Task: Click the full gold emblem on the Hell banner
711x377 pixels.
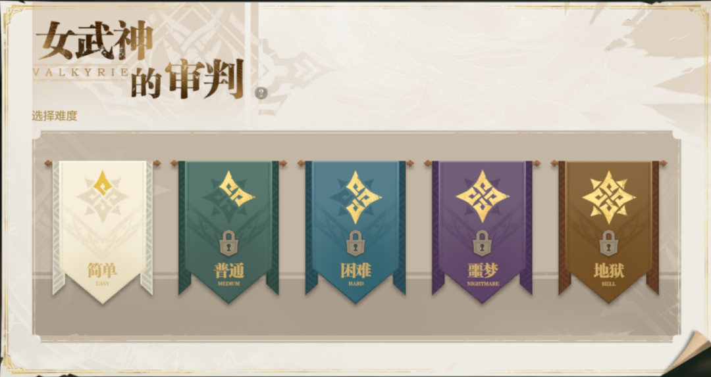Action: click(x=608, y=196)
